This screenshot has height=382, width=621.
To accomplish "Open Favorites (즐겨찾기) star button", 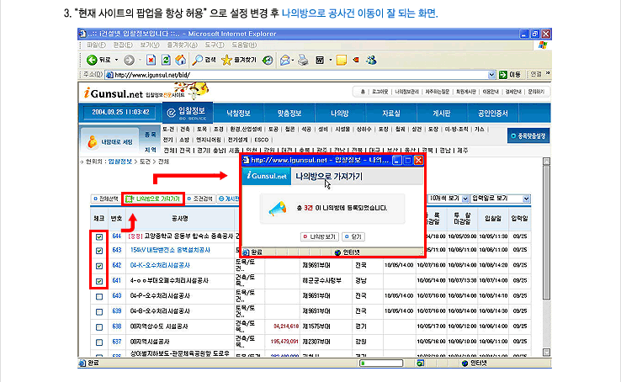I will tap(226, 61).
